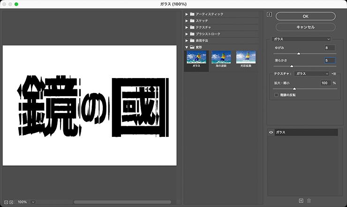Click the ゆがみ slider handle
The height and width of the screenshot is (207, 347).
[x=298, y=54]
